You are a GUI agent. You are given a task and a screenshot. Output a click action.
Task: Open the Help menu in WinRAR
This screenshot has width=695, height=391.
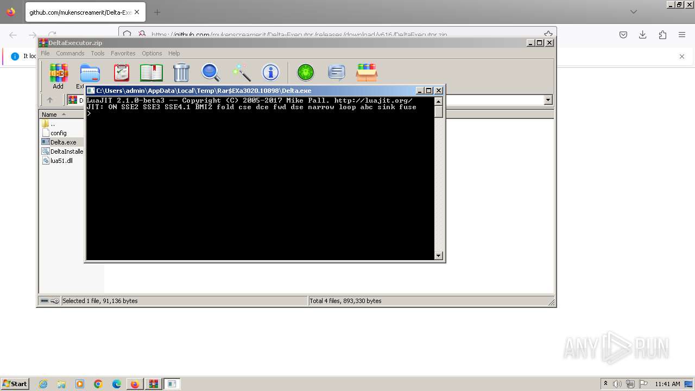(174, 53)
